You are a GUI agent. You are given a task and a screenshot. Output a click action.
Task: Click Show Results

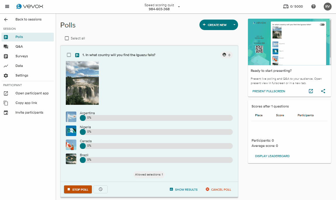[x=184, y=189]
